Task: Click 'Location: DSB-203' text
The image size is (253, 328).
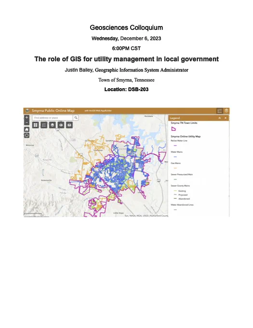Action: pos(126,89)
